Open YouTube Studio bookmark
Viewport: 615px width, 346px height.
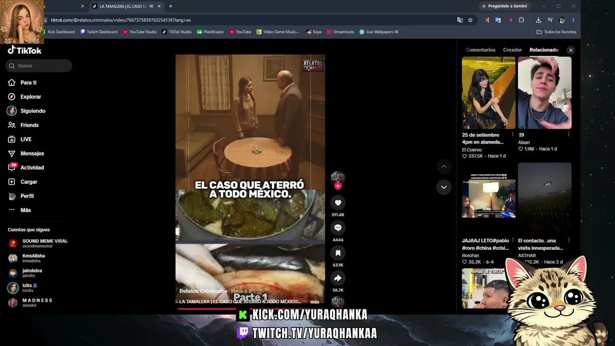(140, 32)
